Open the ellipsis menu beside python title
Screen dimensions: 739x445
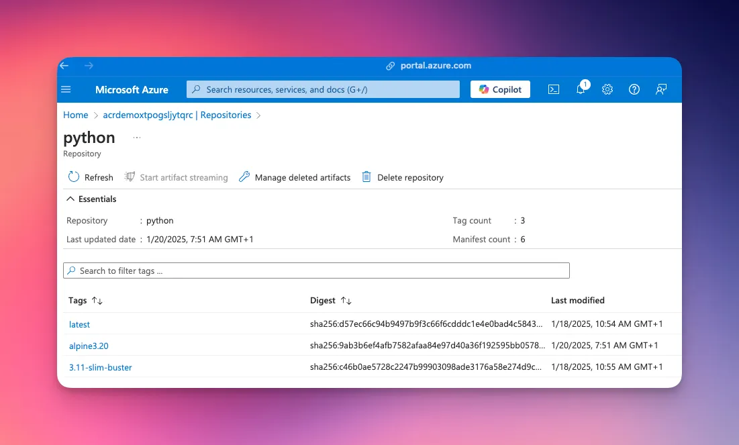(x=137, y=138)
